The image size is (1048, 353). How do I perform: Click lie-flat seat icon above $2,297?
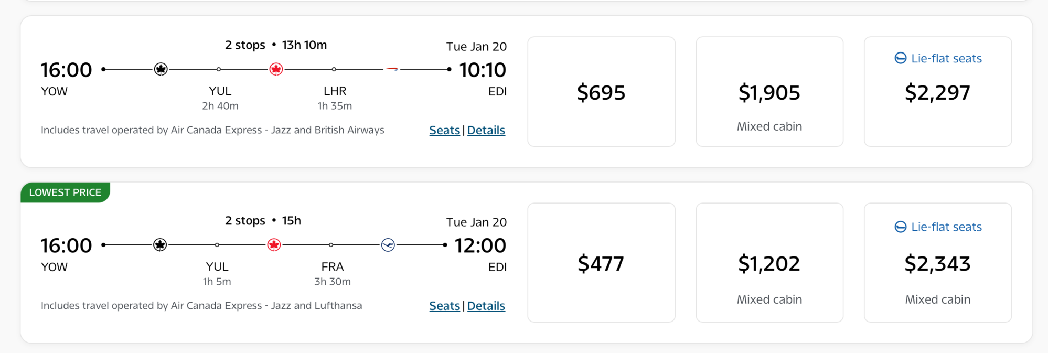tap(900, 58)
